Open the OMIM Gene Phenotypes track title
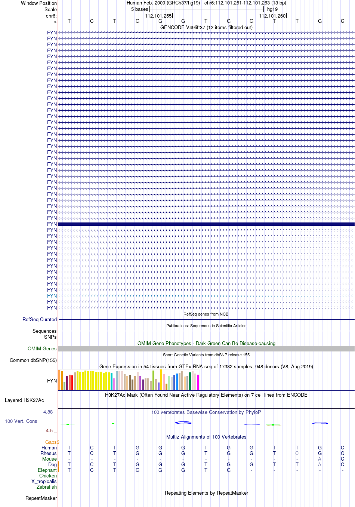Screen dimensions: 355x507 [206, 343]
